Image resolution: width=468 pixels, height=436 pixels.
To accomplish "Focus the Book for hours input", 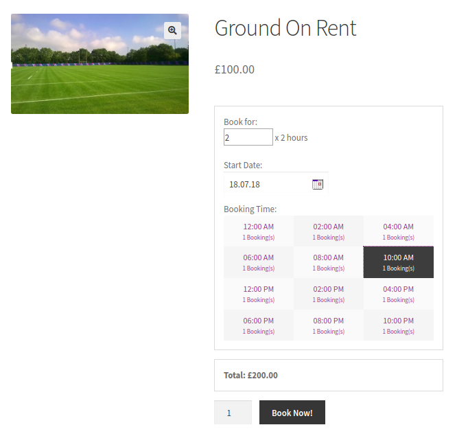I will click(x=248, y=137).
